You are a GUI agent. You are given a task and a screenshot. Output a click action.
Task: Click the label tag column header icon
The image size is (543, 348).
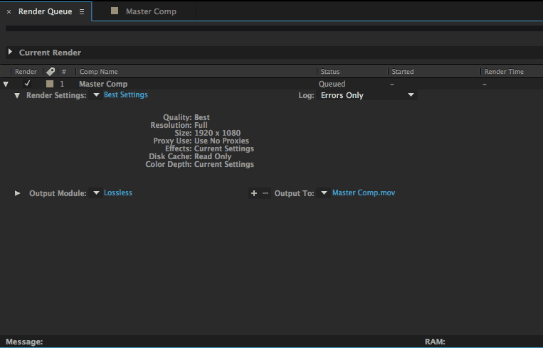click(x=50, y=72)
